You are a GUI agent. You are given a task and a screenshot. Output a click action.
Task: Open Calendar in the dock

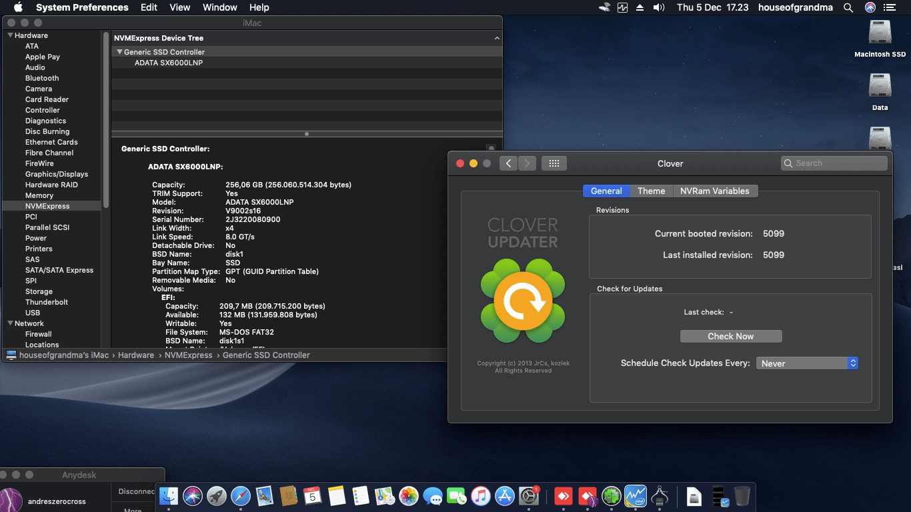point(313,496)
